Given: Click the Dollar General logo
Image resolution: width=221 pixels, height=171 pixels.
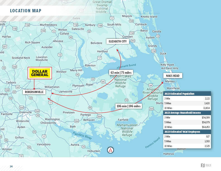Looking at the screenshot, I should 39,73.
